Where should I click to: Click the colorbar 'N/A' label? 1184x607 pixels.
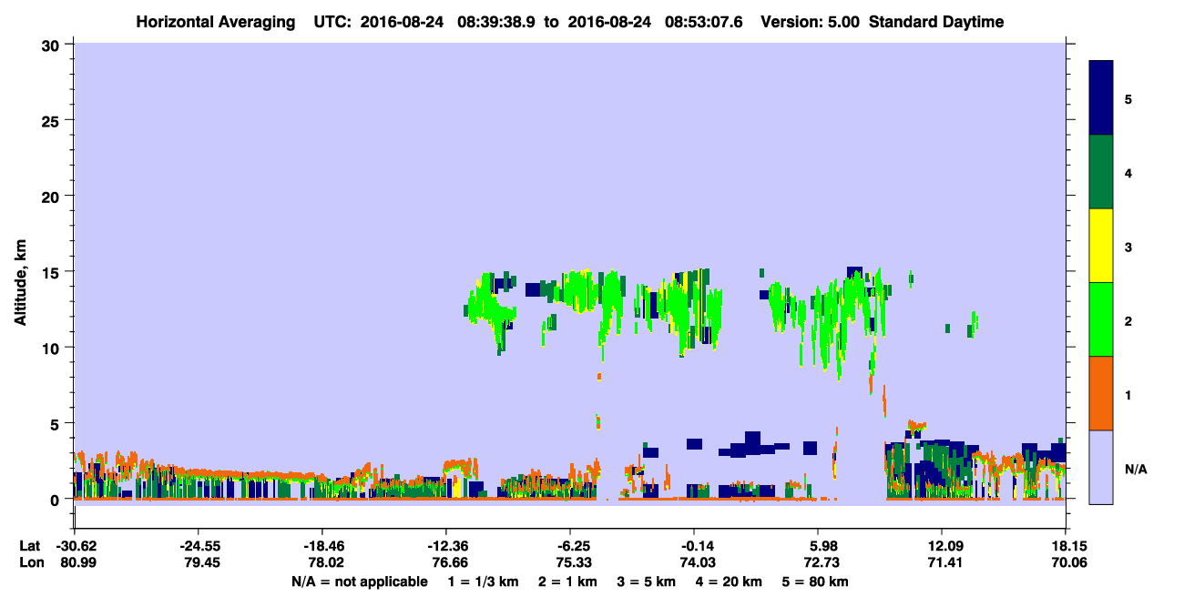tap(1135, 469)
